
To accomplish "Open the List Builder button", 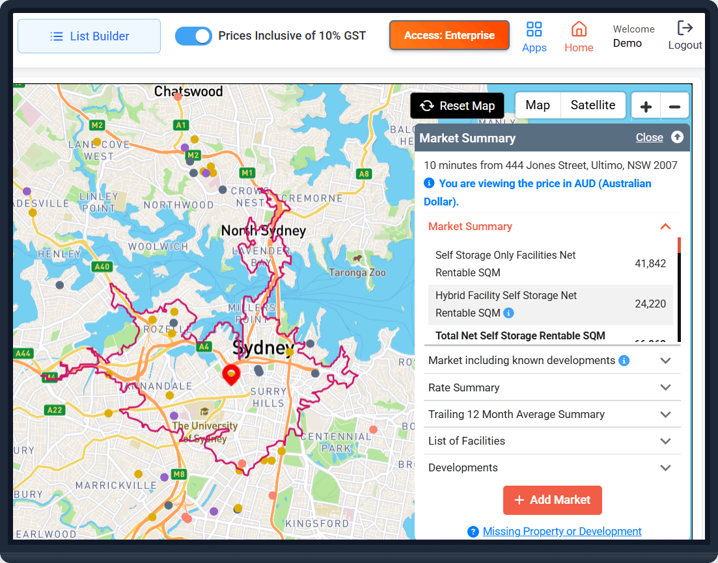I will (x=89, y=36).
